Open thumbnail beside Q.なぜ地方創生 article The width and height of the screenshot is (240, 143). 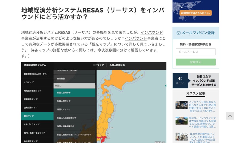(181, 137)
